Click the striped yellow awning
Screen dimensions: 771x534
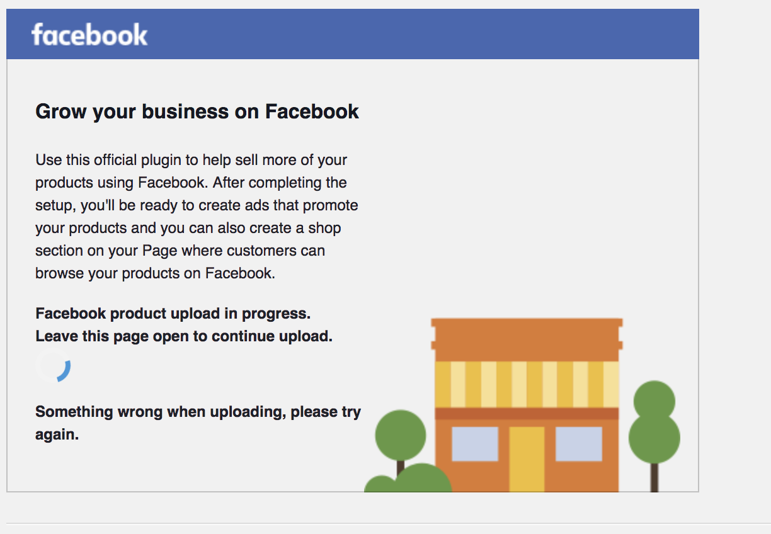click(527, 384)
